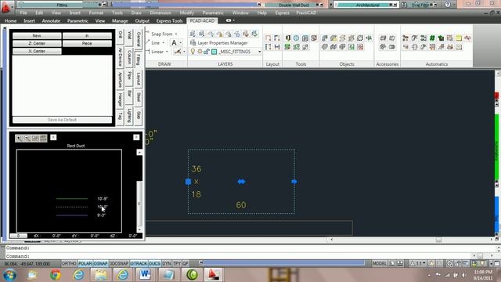Click the blue target circle icon in Tools
This screenshot has height=282, width=501.
(296, 38)
